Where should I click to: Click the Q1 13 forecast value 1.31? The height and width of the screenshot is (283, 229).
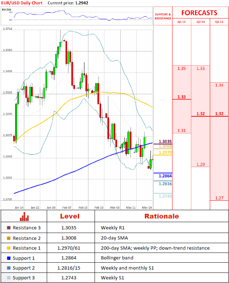tap(182, 130)
